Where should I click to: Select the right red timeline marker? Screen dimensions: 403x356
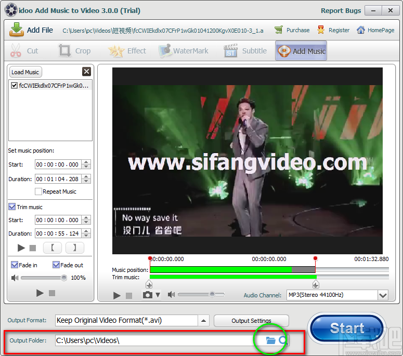[x=315, y=258]
